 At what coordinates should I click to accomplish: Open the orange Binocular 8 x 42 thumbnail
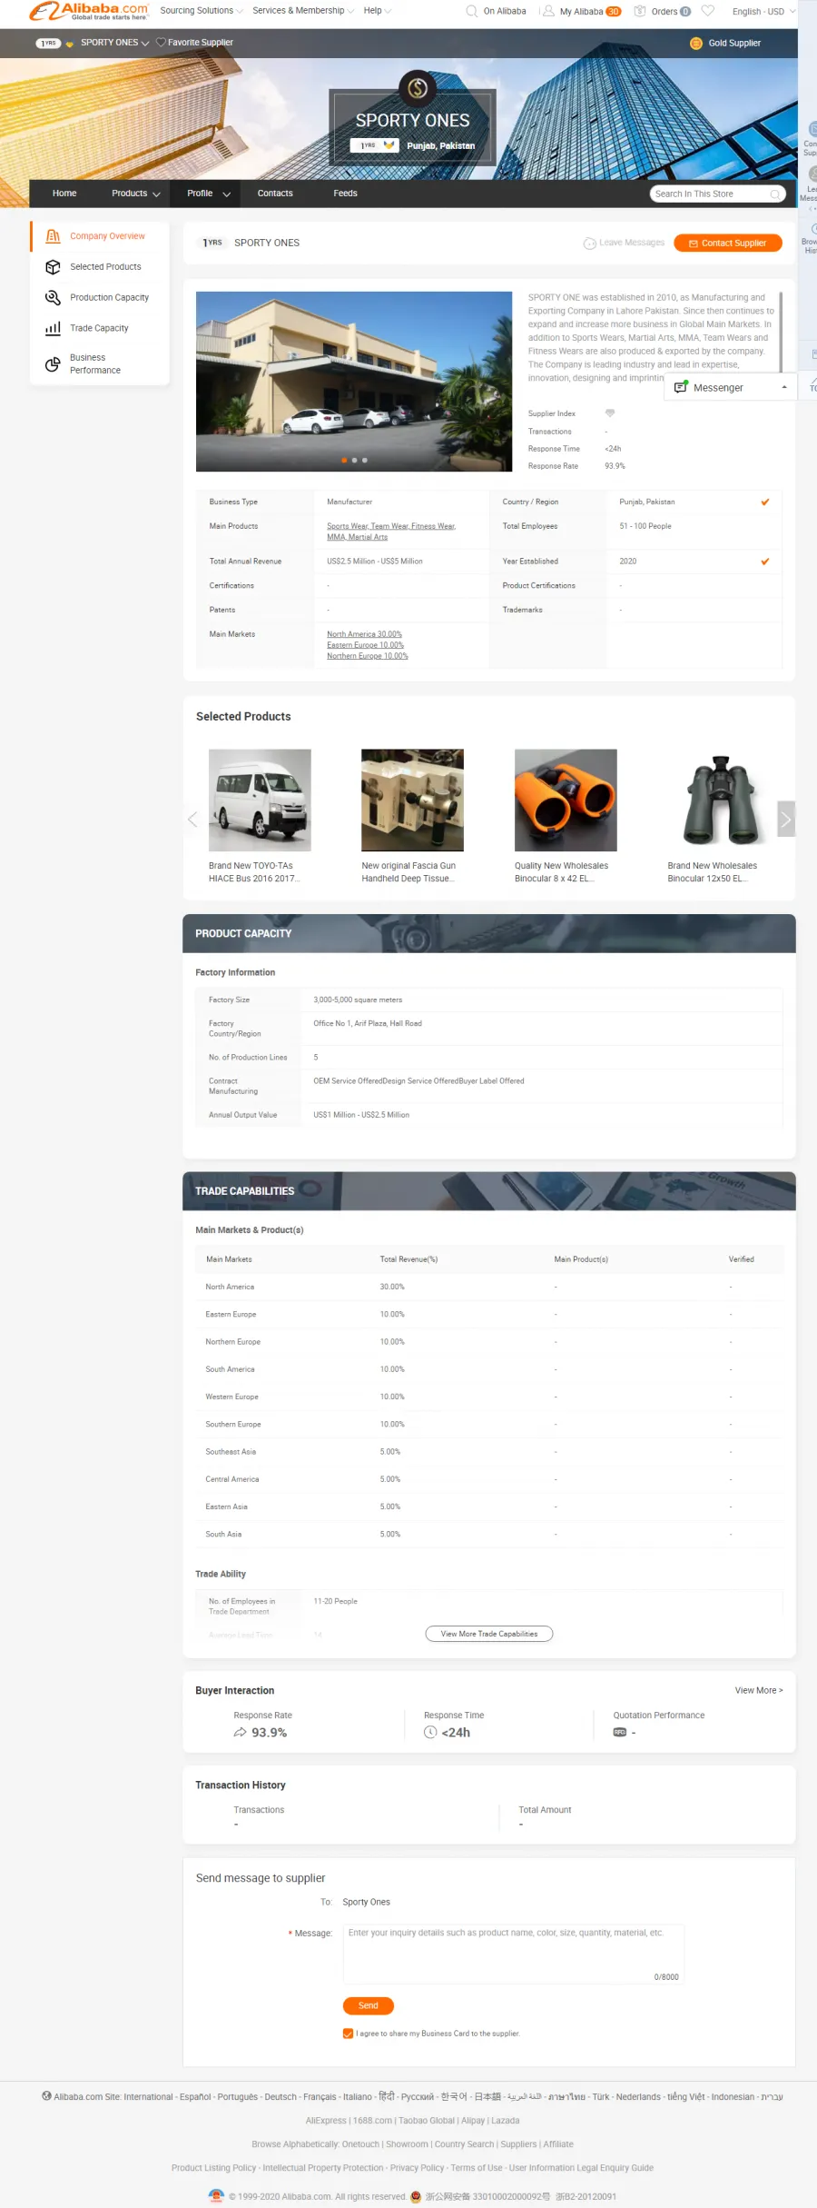click(x=566, y=801)
